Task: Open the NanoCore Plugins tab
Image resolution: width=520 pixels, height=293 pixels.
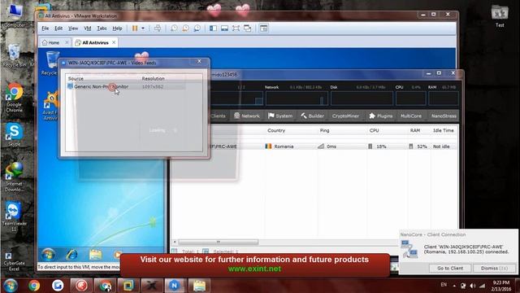Action: click(381, 116)
